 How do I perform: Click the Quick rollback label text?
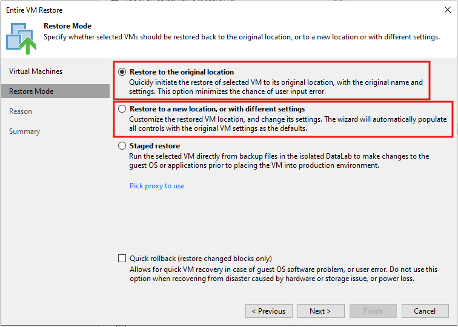click(201, 259)
